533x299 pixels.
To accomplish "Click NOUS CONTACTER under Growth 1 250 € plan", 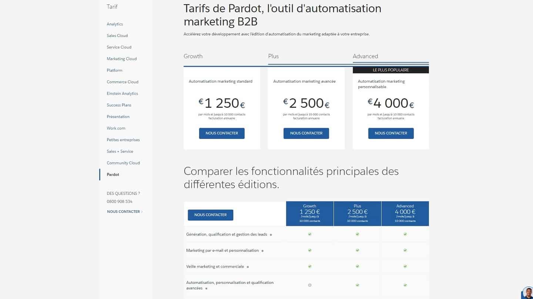I will [222, 133].
